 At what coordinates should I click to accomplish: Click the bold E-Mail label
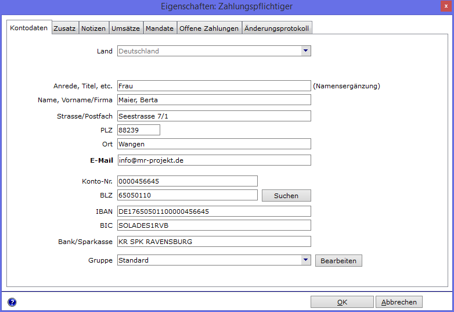[x=102, y=160]
